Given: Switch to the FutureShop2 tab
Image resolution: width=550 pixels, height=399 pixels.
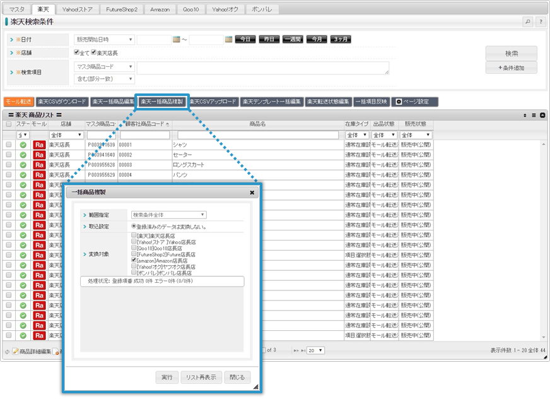Looking at the screenshot, I should [122, 9].
